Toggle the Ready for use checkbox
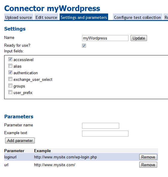Image resolution: width=168 pixels, height=177 pixels. (x=84, y=46)
